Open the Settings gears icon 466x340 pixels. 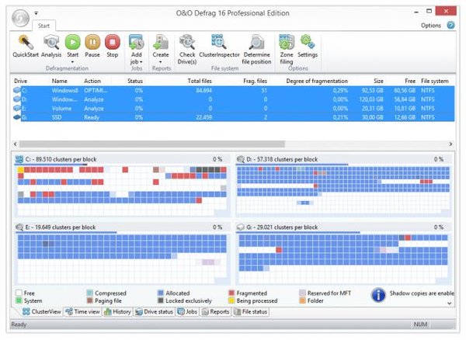(x=308, y=42)
